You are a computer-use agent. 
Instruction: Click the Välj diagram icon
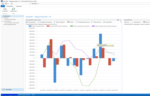pos(27,22)
